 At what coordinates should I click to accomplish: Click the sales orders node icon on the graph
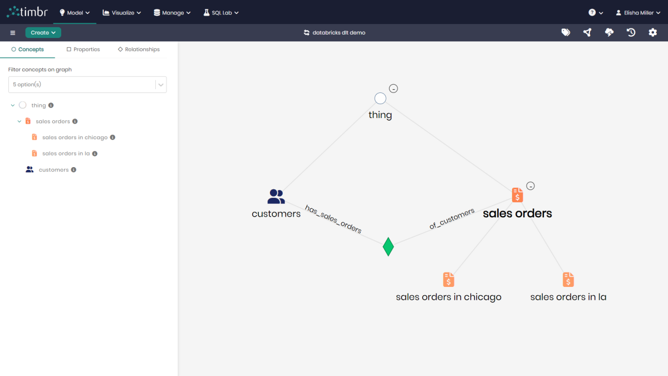(517, 194)
